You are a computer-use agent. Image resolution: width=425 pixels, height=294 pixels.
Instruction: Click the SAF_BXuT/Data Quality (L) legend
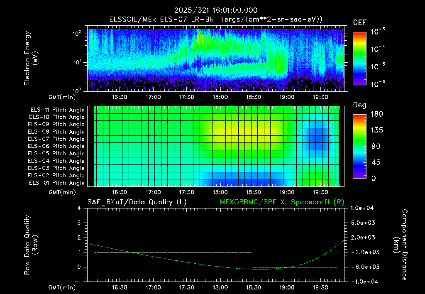[x=137, y=202]
